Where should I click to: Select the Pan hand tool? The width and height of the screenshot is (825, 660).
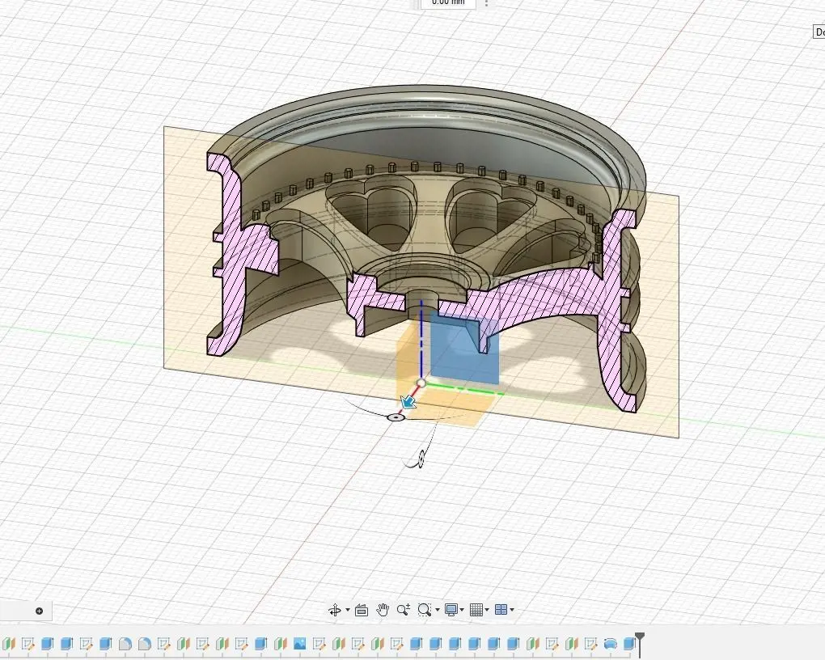click(383, 610)
